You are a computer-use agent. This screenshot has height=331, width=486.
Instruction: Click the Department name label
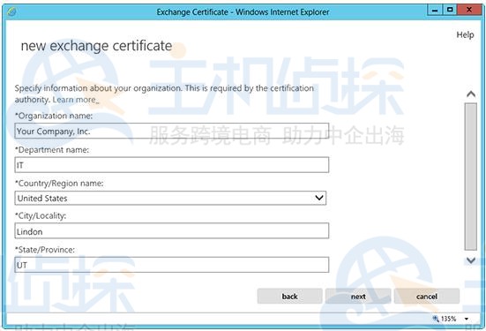pyautogui.click(x=52, y=150)
